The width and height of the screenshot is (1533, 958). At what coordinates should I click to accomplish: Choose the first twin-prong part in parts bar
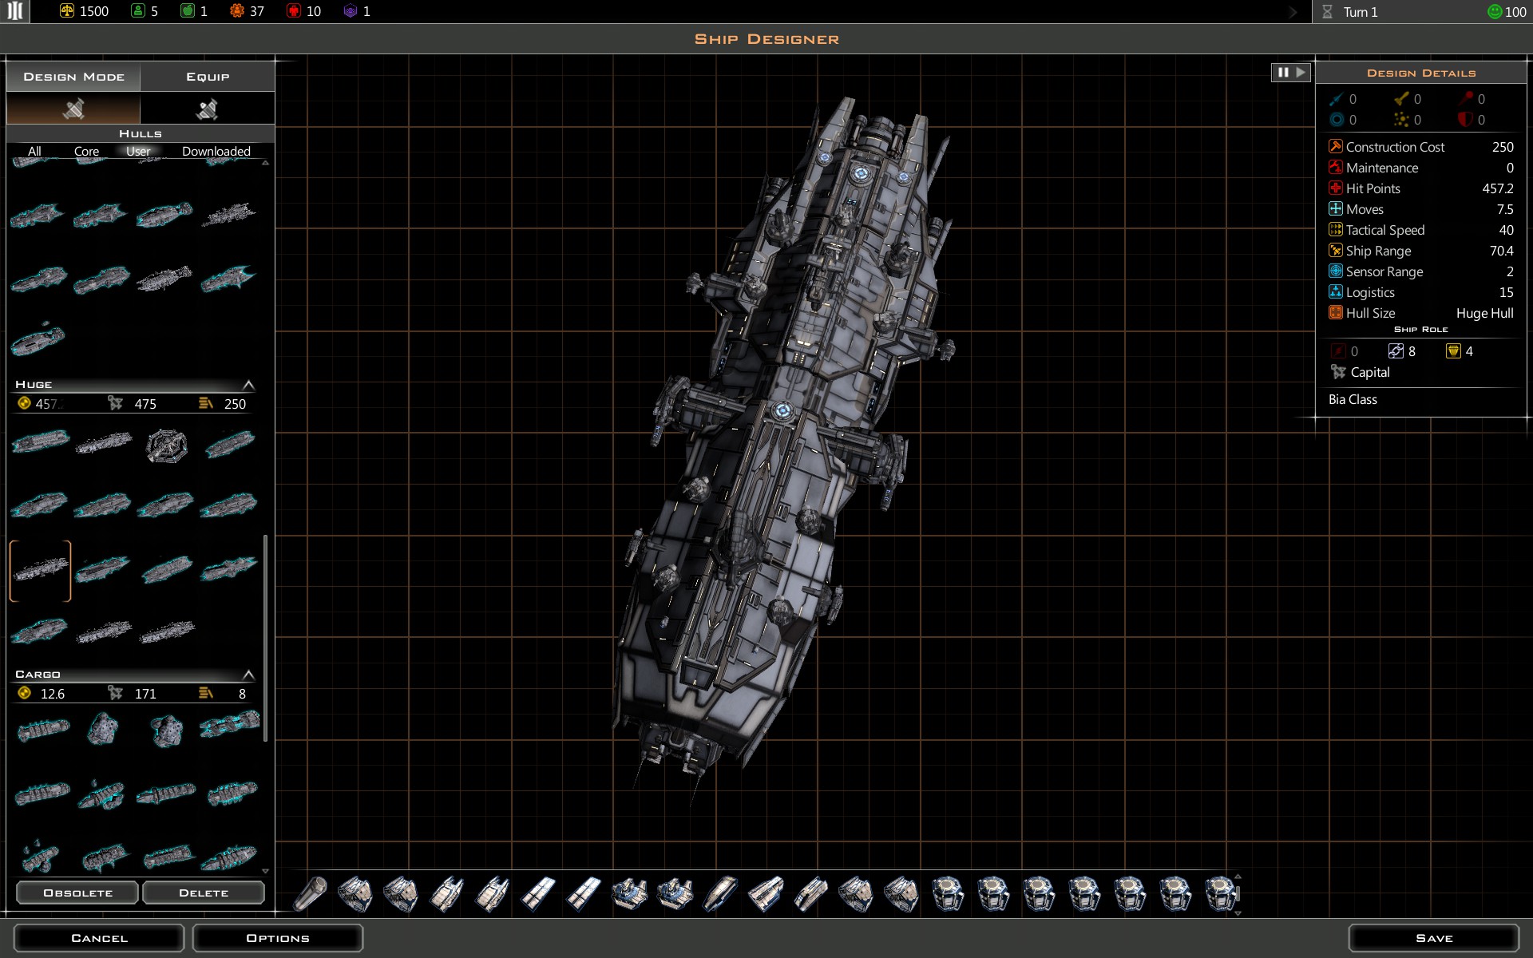pos(446,893)
